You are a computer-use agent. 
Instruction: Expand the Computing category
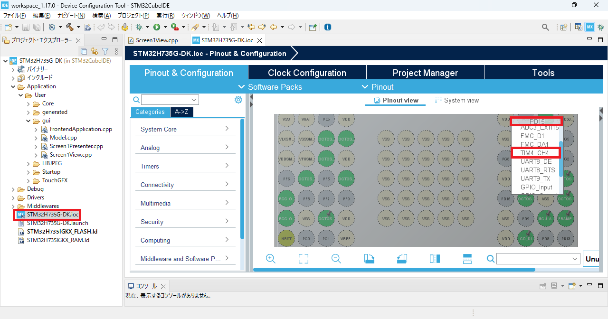pyautogui.click(x=185, y=240)
